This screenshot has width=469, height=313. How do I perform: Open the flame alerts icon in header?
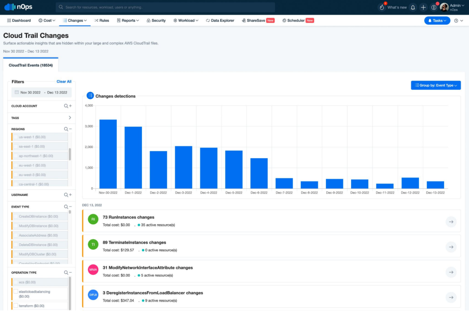(382, 7)
